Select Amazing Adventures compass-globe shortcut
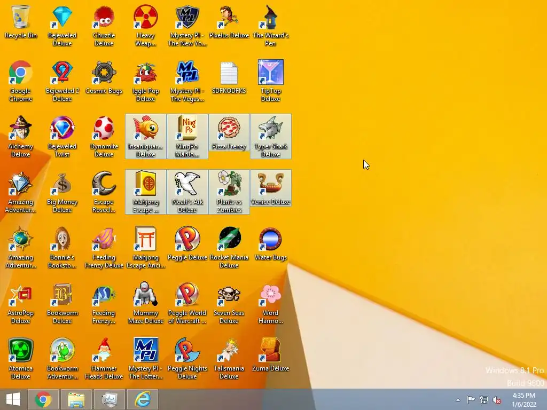 coord(21,247)
